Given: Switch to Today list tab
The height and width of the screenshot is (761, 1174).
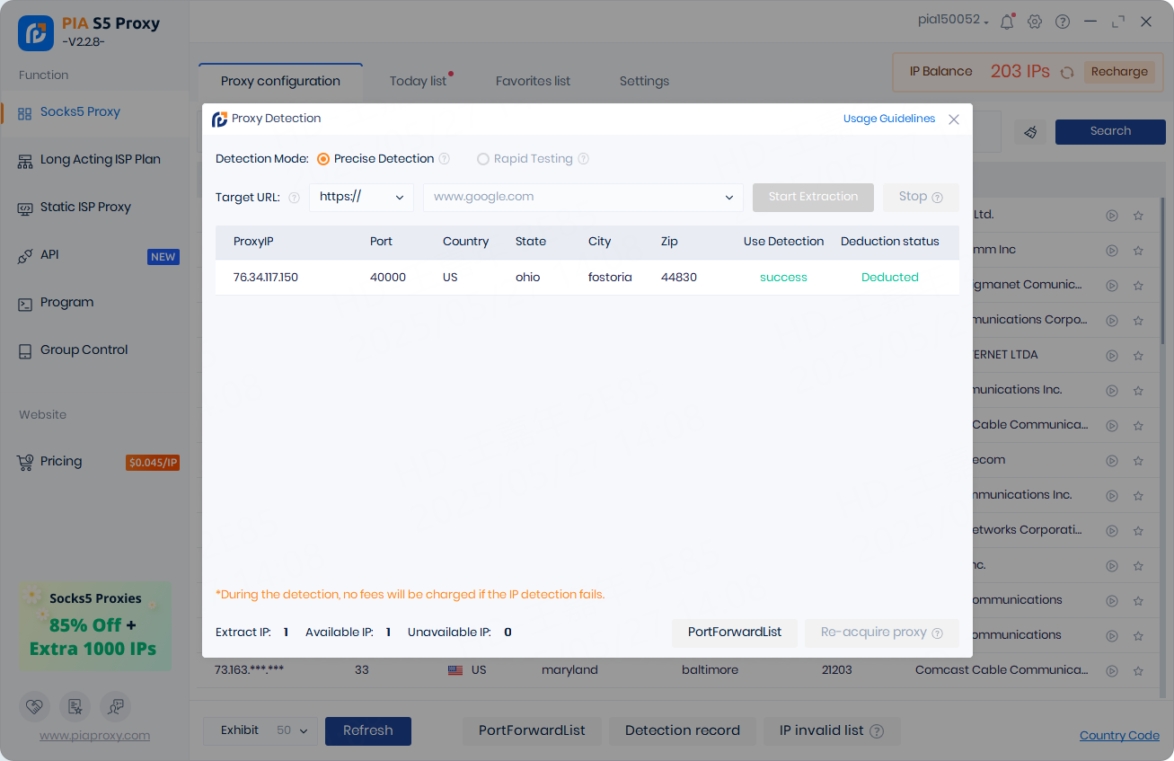Looking at the screenshot, I should tap(418, 81).
